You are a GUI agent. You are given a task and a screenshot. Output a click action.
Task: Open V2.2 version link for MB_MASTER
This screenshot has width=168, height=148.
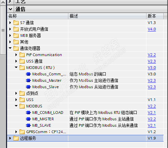point(152,119)
